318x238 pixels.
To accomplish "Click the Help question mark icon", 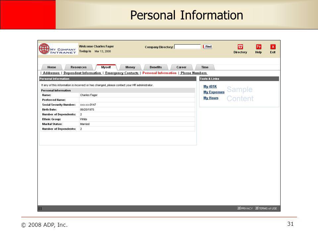I will click(258, 47).
